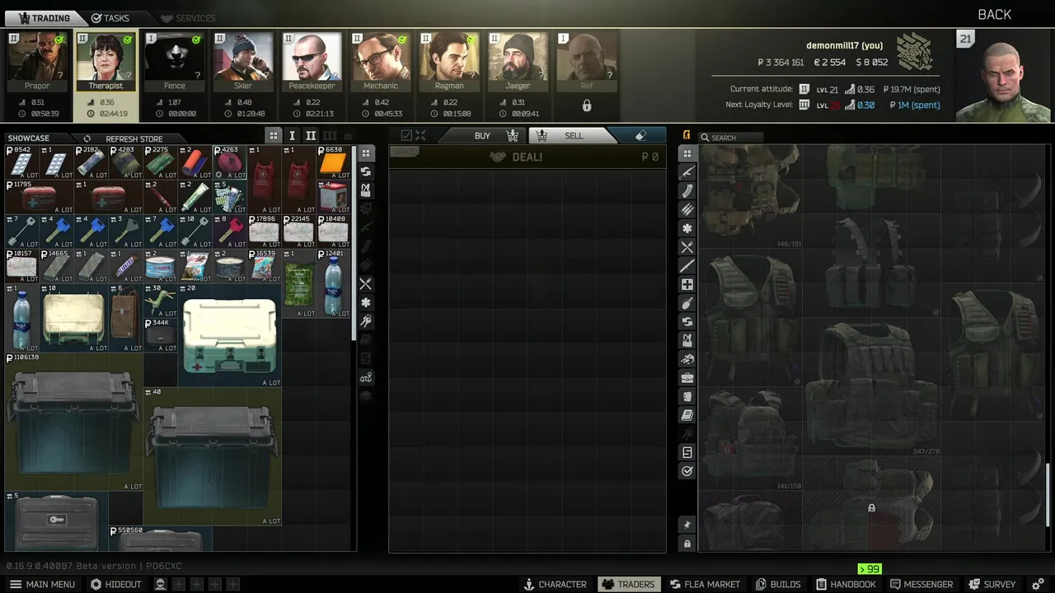Open the Services tab
Screen dimensions: 1055x593
point(188,18)
